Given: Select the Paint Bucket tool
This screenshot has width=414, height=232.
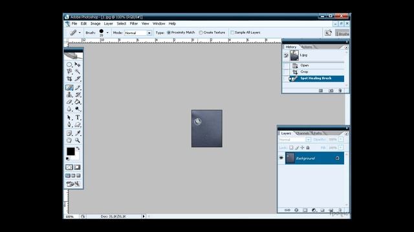Looking at the screenshot, I should 78,102.
